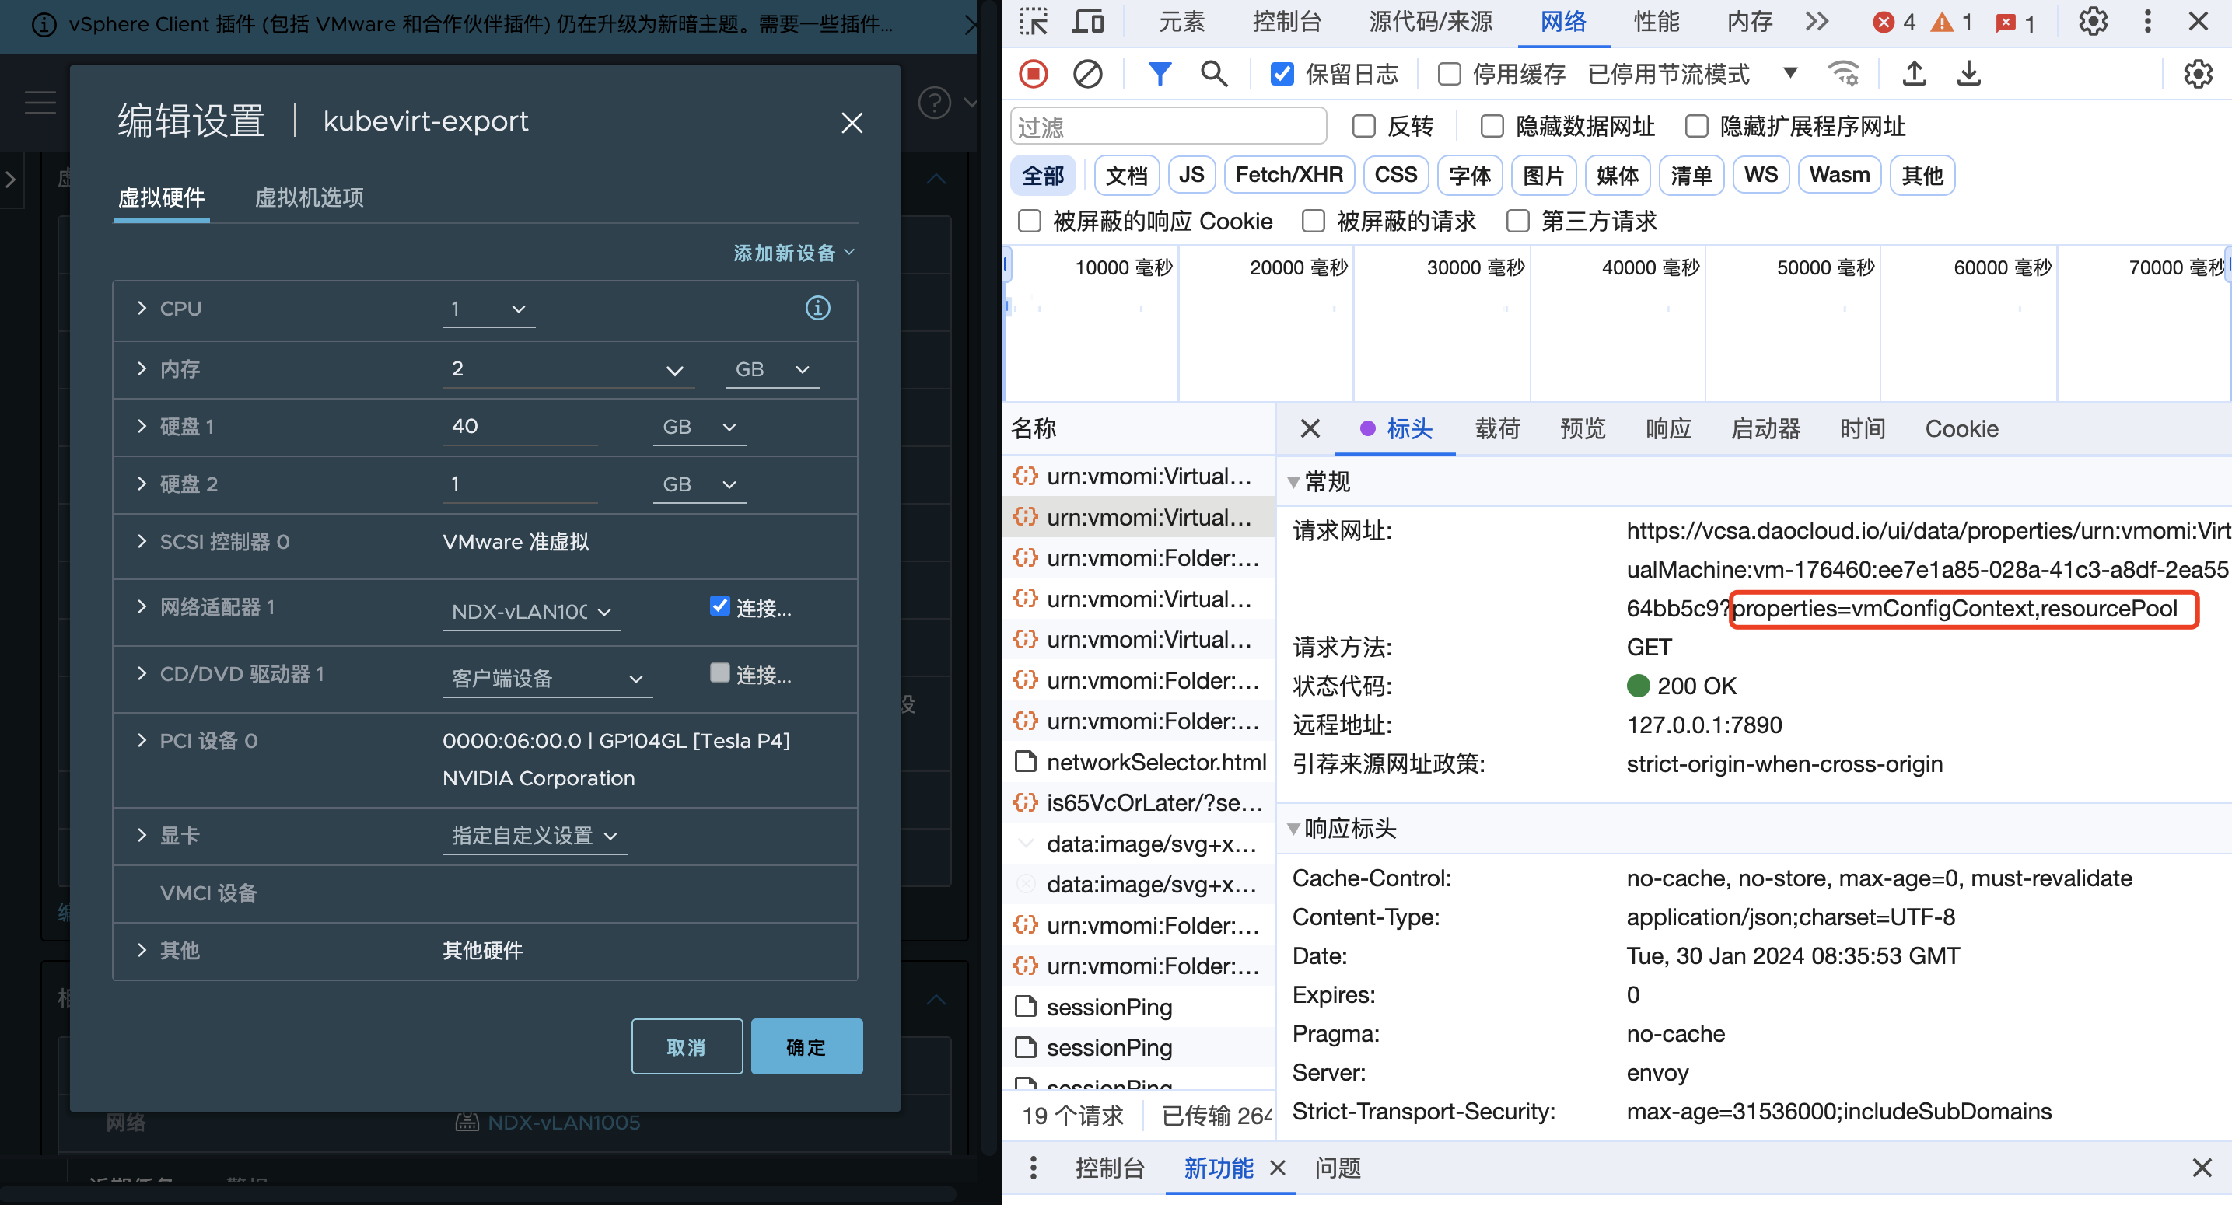Click the 过滤 filter input field
The image size is (2232, 1205).
(x=1167, y=127)
